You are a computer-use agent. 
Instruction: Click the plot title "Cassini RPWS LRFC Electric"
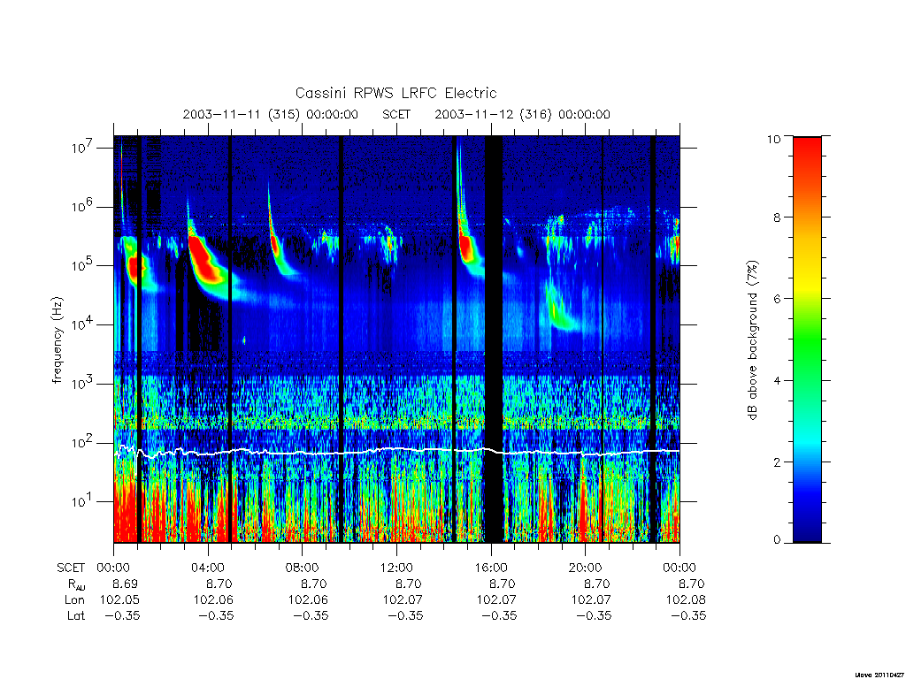395,93
